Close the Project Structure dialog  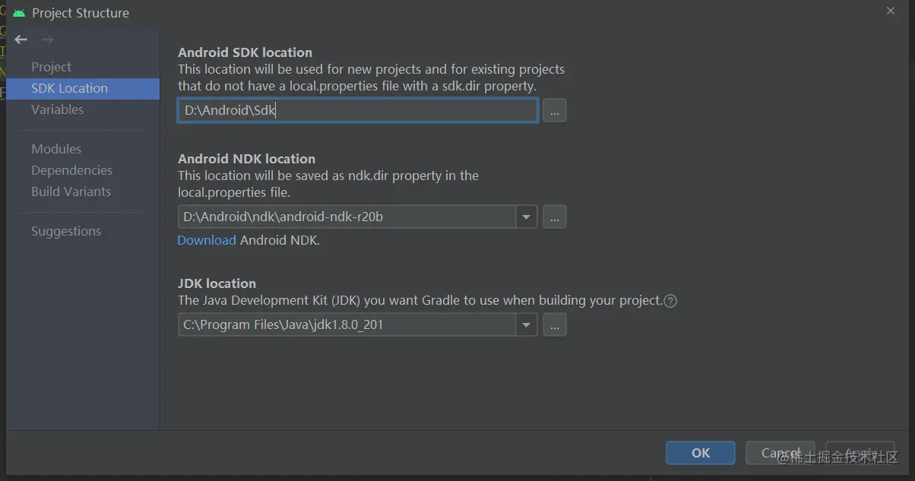[x=891, y=10]
